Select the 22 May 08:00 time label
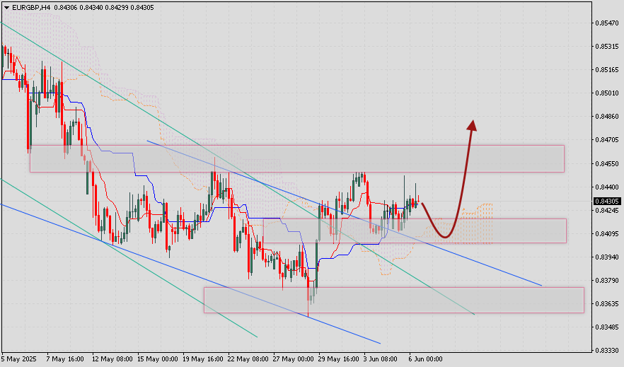 (x=248, y=359)
